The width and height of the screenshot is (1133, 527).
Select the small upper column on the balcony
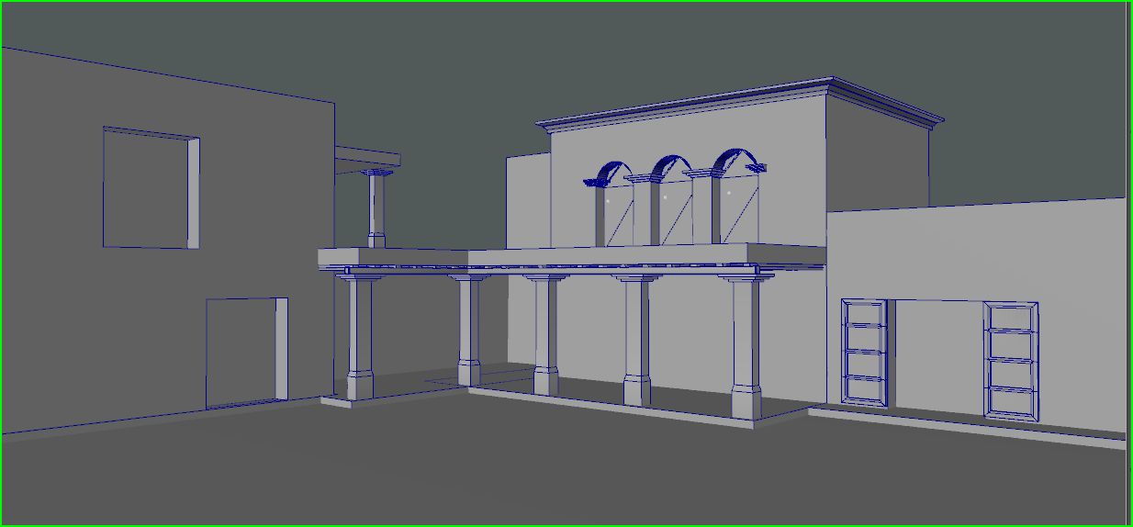376,207
